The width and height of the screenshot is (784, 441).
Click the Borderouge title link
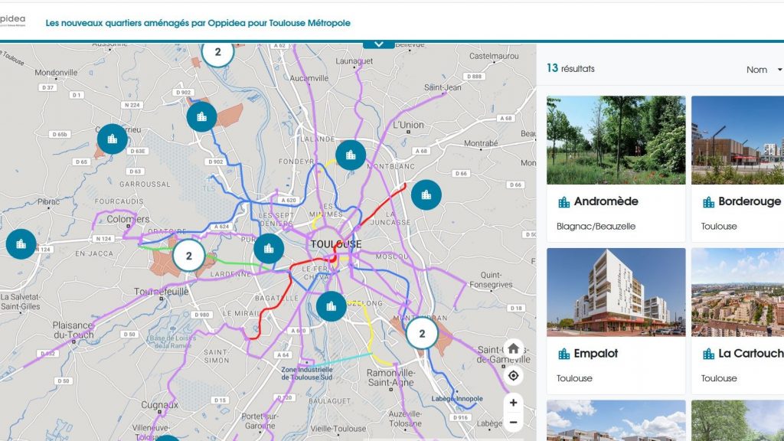coord(750,201)
